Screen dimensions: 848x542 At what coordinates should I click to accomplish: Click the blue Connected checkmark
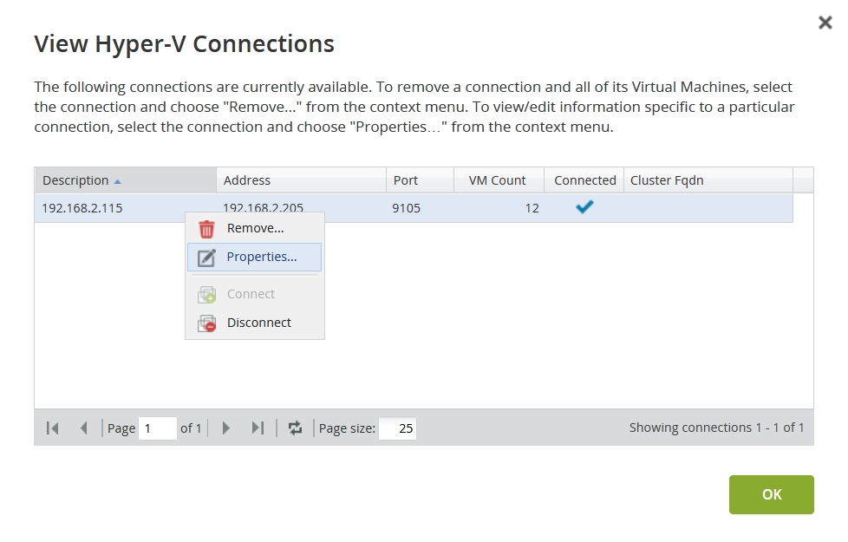point(584,206)
